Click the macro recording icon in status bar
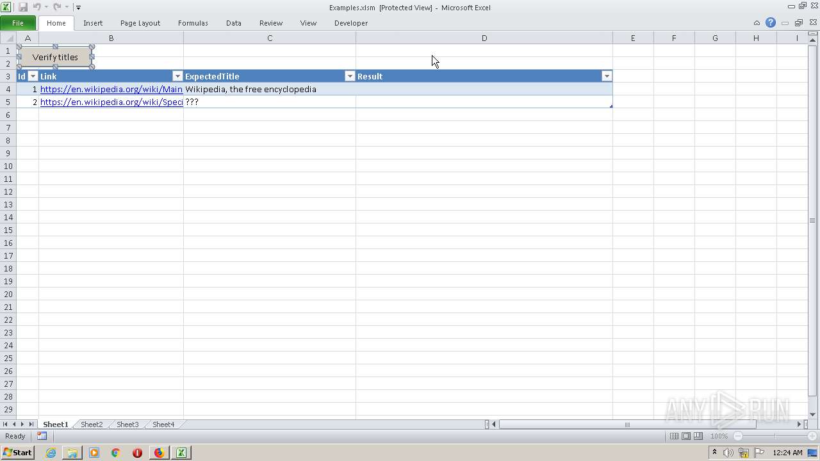 pyautogui.click(x=42, y=436)
